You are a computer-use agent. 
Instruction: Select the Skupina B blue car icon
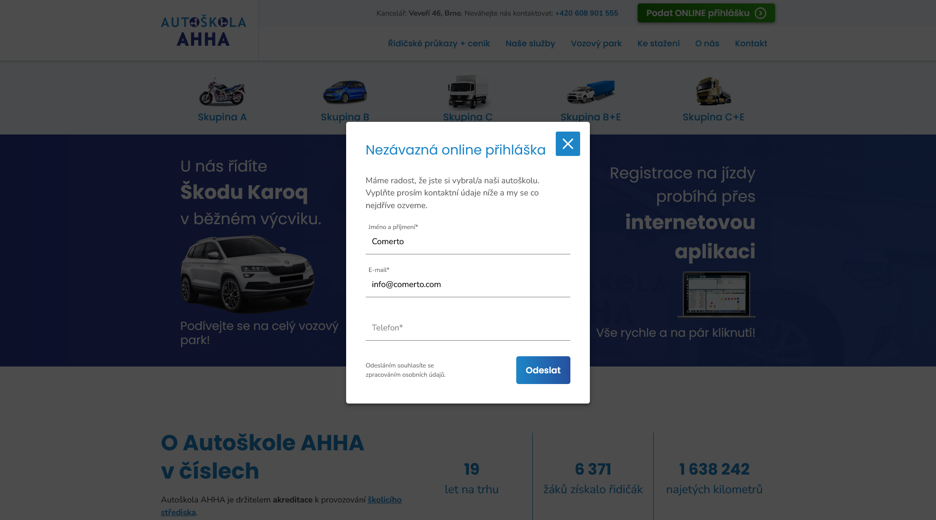coord(345,92)
